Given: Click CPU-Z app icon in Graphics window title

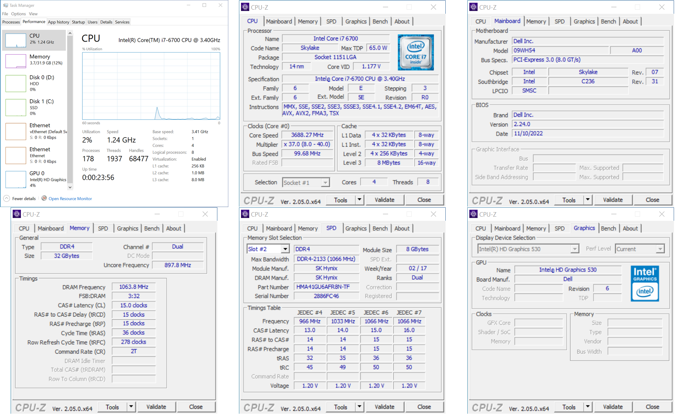Looking at the screenshot, I should [x=473, y=214].
